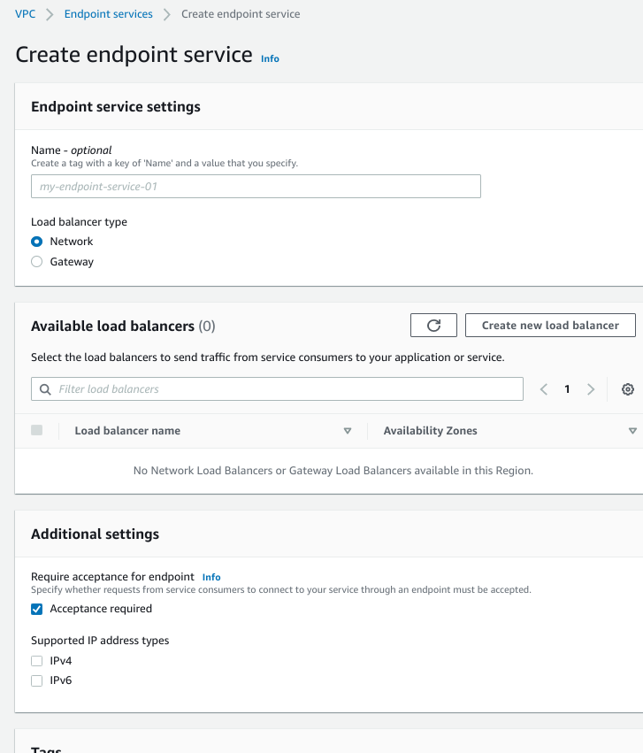Open Info link beside page title

270,58
